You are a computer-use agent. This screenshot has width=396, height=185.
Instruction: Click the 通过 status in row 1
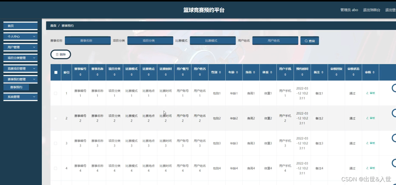pos(352,93)
